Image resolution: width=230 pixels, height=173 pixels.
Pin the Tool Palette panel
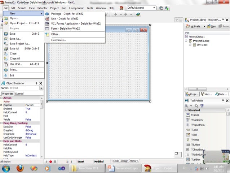223,100
